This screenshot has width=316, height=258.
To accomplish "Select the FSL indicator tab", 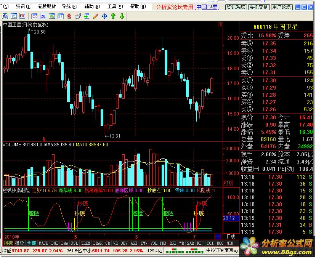I will pyautogui.click(x=75, y=243).
